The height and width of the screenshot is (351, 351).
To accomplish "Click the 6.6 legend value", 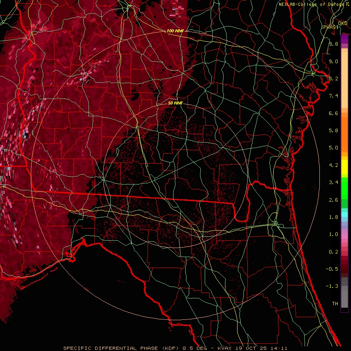I will click(x=333, y=113).
